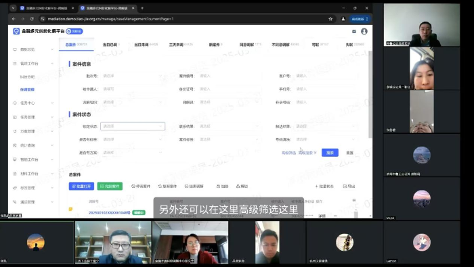Click the browser back arrow
Image resolution: width=474 pixels, height=267 pixels.
[x=14, y=19]
